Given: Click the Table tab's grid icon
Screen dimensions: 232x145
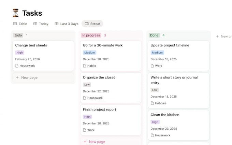Looking at the screenshot, I should click(15, 24).
